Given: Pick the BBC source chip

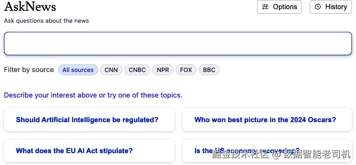Looking at the screenshot, I should coord(209,70).
